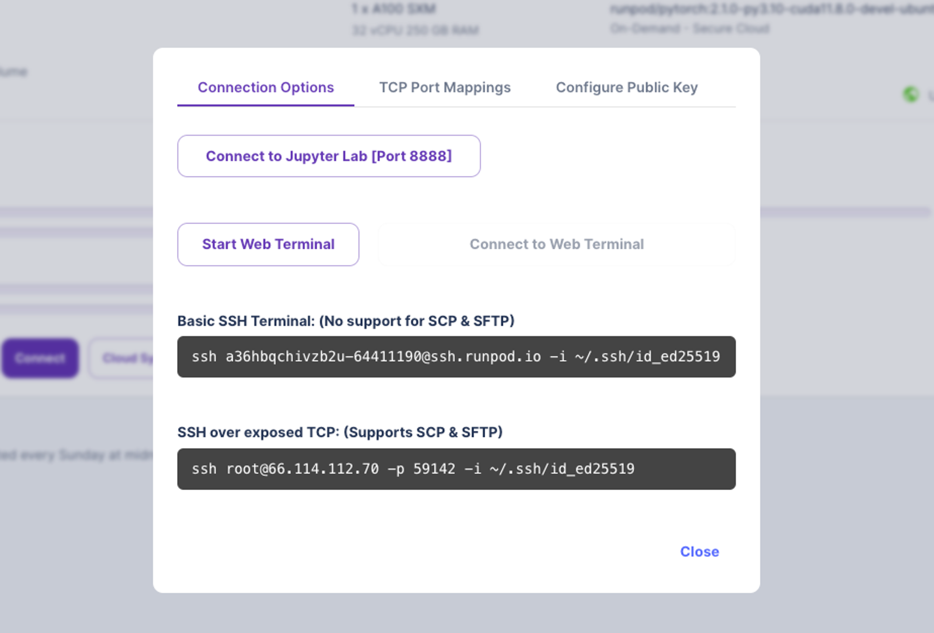This screenshot has height=633, width=934.
Task: Open the TCP Port Mappings tab
Action: (445, 88)
